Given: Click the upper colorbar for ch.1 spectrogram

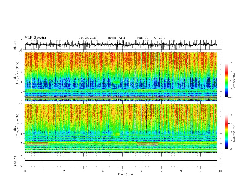Looking at the screenshot, I should [227, 80].
